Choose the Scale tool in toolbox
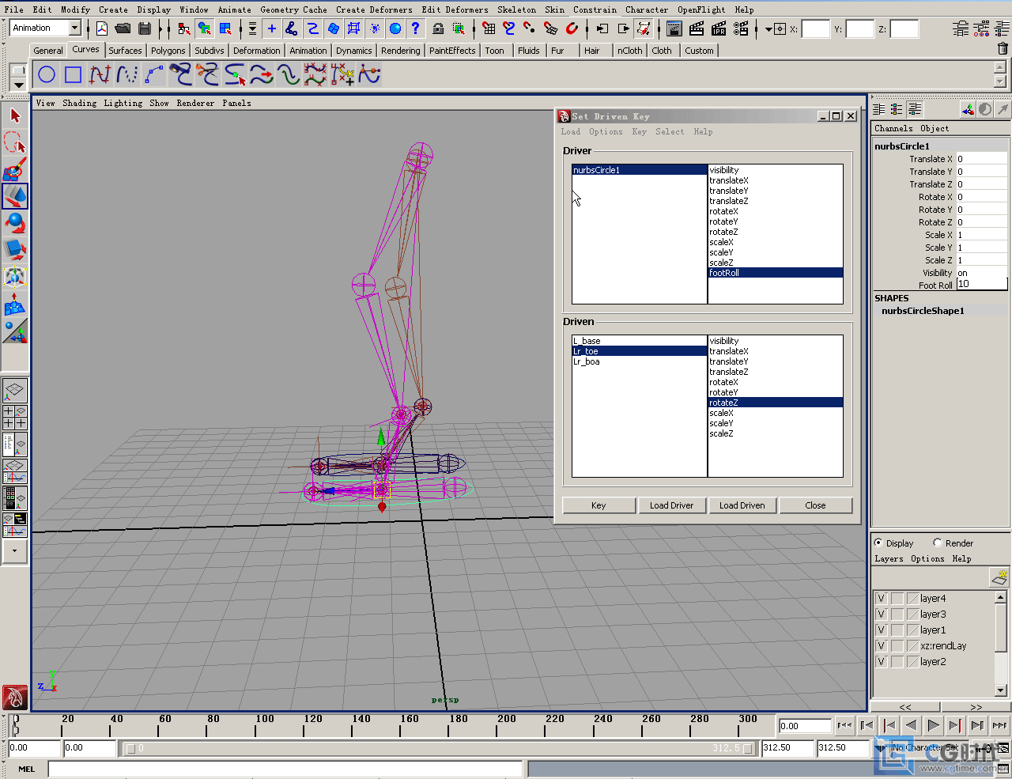The height and width of the screenshot is (779, 1012). [15, 249]
